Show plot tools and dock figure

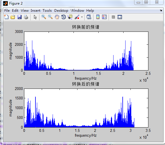click(120, 17)
